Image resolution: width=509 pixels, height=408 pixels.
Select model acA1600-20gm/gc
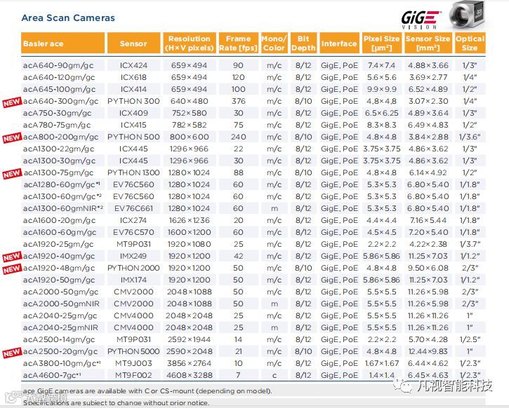coord(59,221)
